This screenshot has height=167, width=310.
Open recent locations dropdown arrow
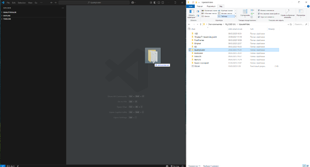coord(197,24)
